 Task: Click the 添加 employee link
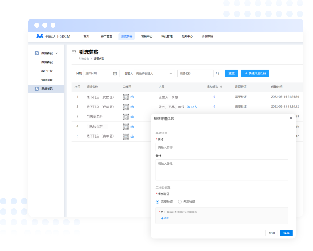(165, 218)
